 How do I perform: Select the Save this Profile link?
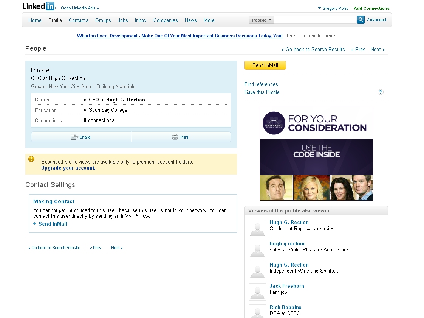[262, 92]
